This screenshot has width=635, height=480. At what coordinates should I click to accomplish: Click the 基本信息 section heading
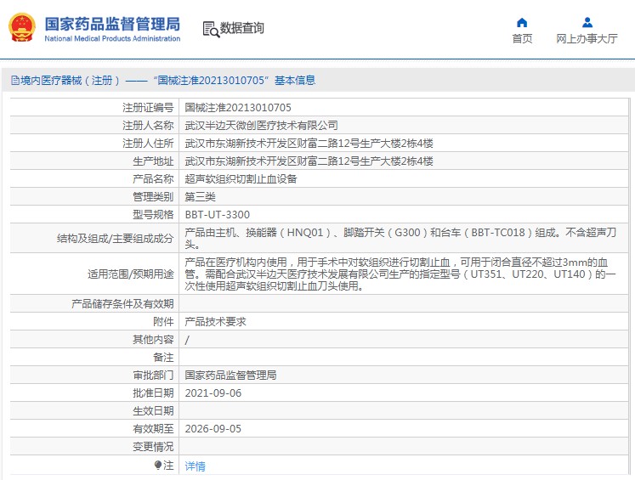[x=295, y=80]
